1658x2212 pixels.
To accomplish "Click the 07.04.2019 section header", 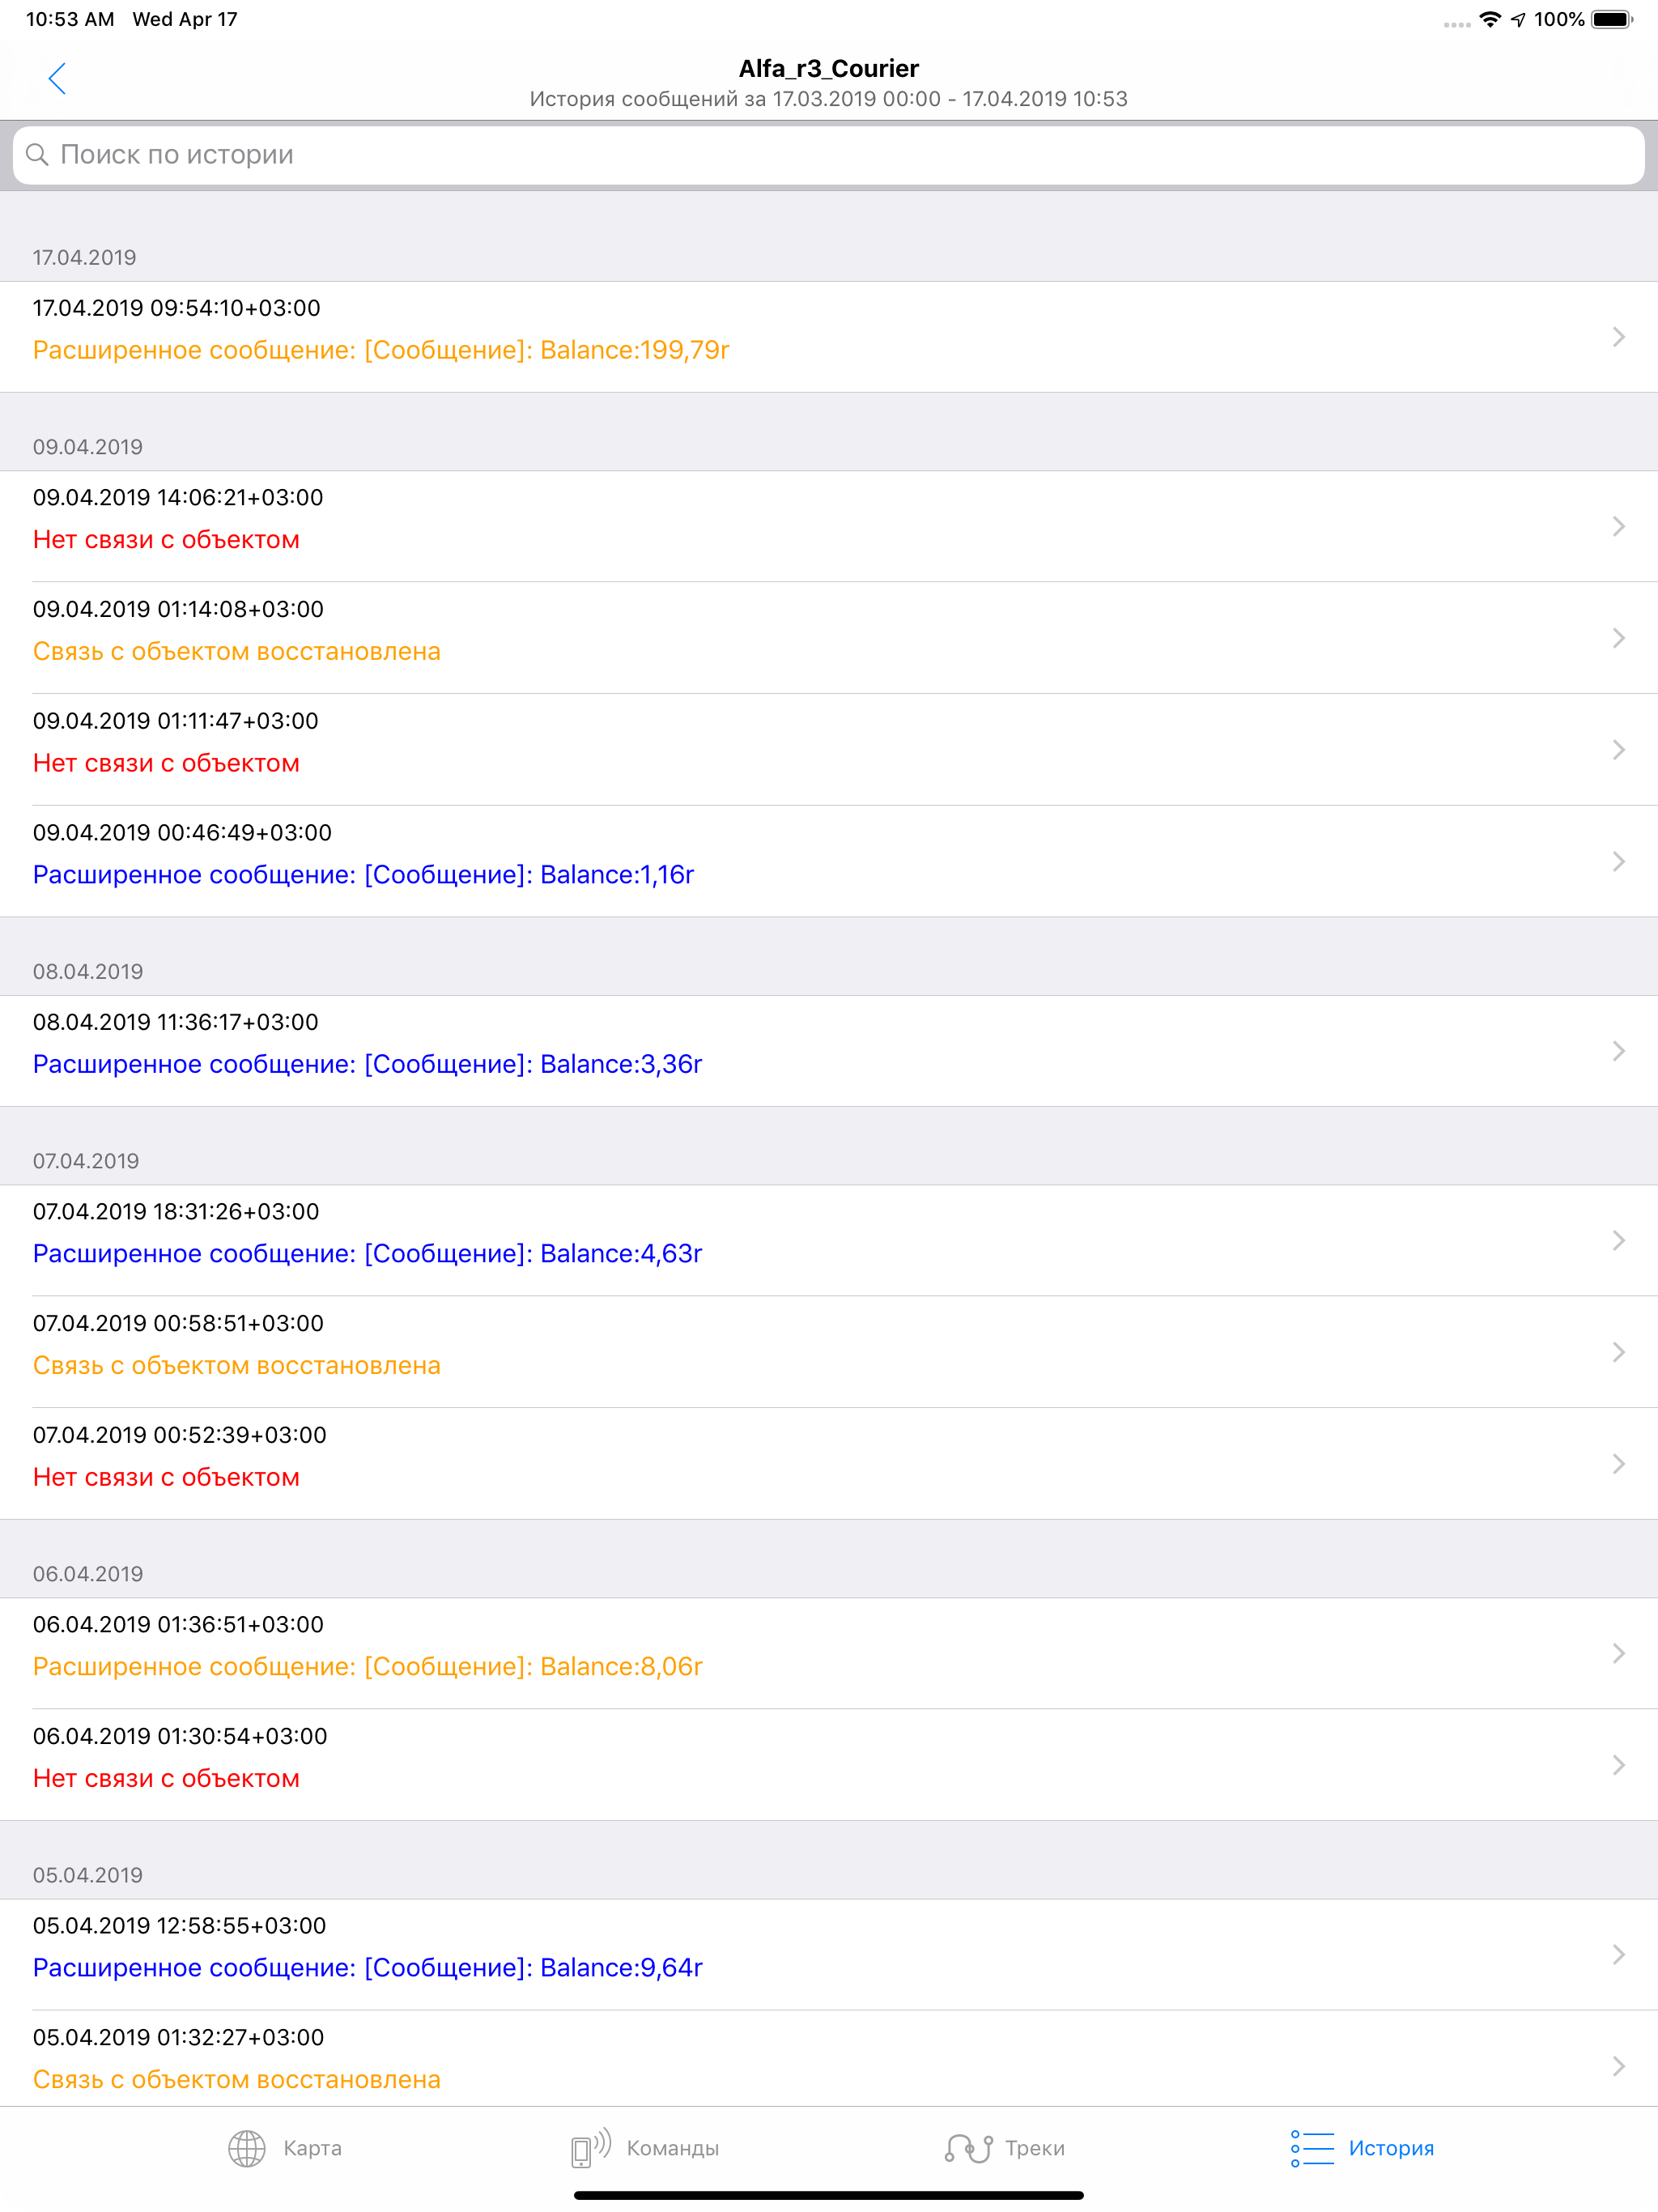I will click(86, 1161).
